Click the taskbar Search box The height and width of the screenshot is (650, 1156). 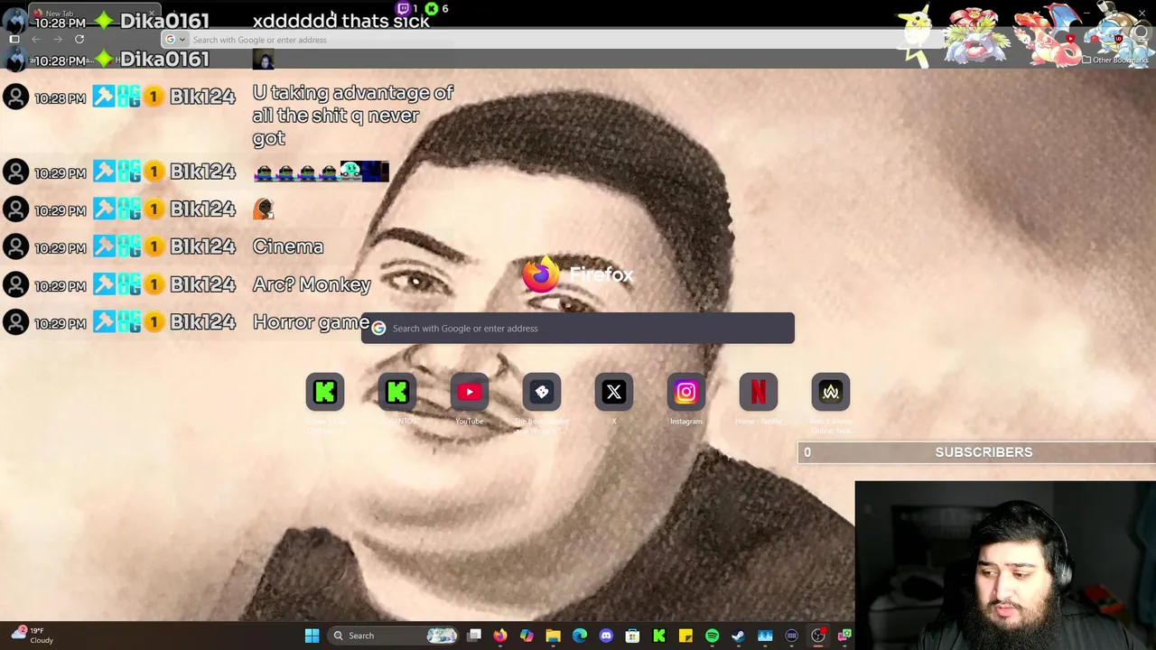395,636
